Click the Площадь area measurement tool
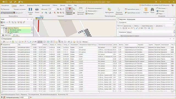176x99 pixels. (x=161, y=11)
